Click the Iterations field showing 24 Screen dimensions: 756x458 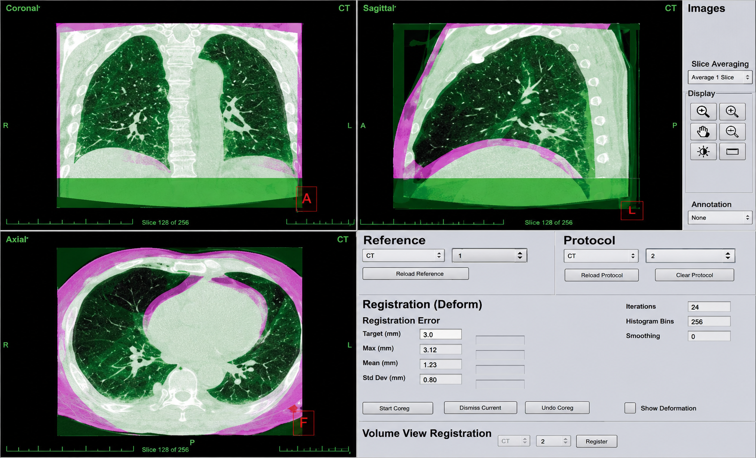pos(709,307)
